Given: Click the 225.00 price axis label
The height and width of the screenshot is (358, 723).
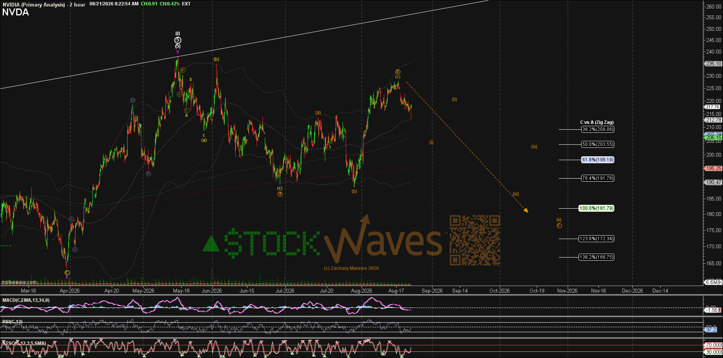Looking at the screenshot, I should coord(714,88).
